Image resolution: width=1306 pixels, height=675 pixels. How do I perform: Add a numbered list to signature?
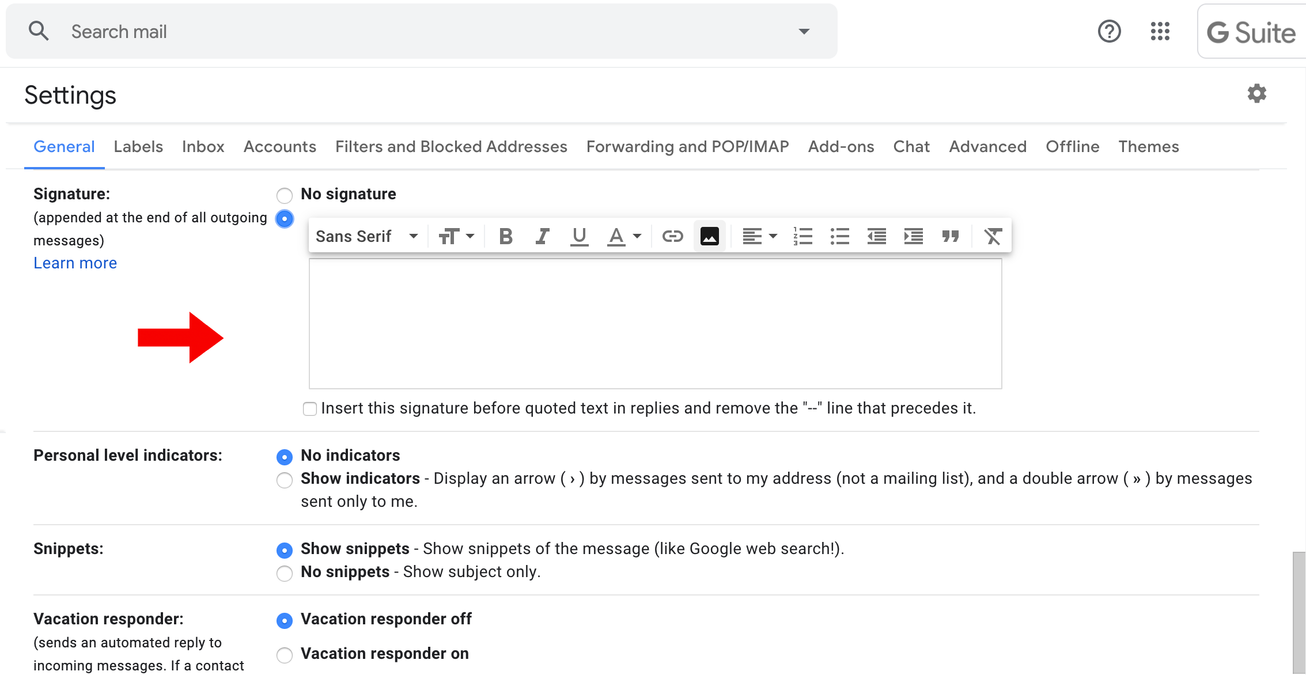point(802,237)
